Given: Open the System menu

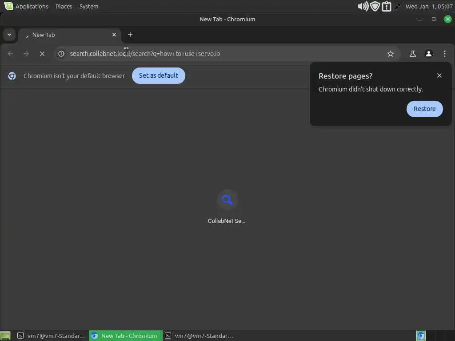Looking at the screenshot, I should pos(89,6).
